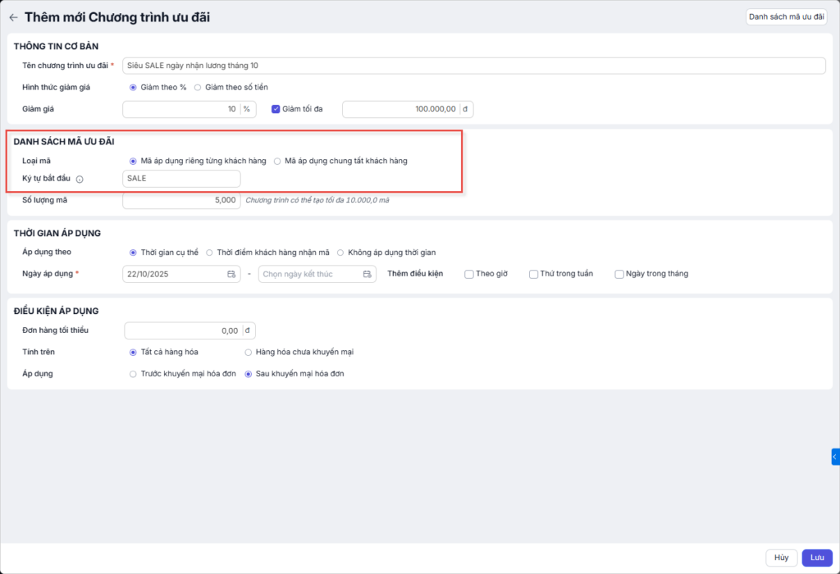Open Danh sách mã ưu đãi button
Image resolution: width=840 pixels, height=574 pixels.
click(785, 16)
